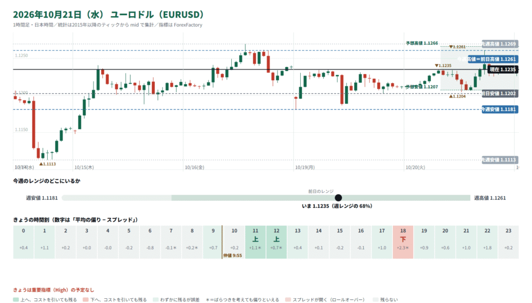Select the 今週安値 1.1181 price tag
The image size is (532, 303).
click(499, 109)
